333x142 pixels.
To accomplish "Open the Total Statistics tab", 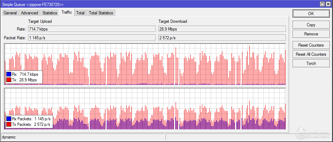I will (101, 13).
